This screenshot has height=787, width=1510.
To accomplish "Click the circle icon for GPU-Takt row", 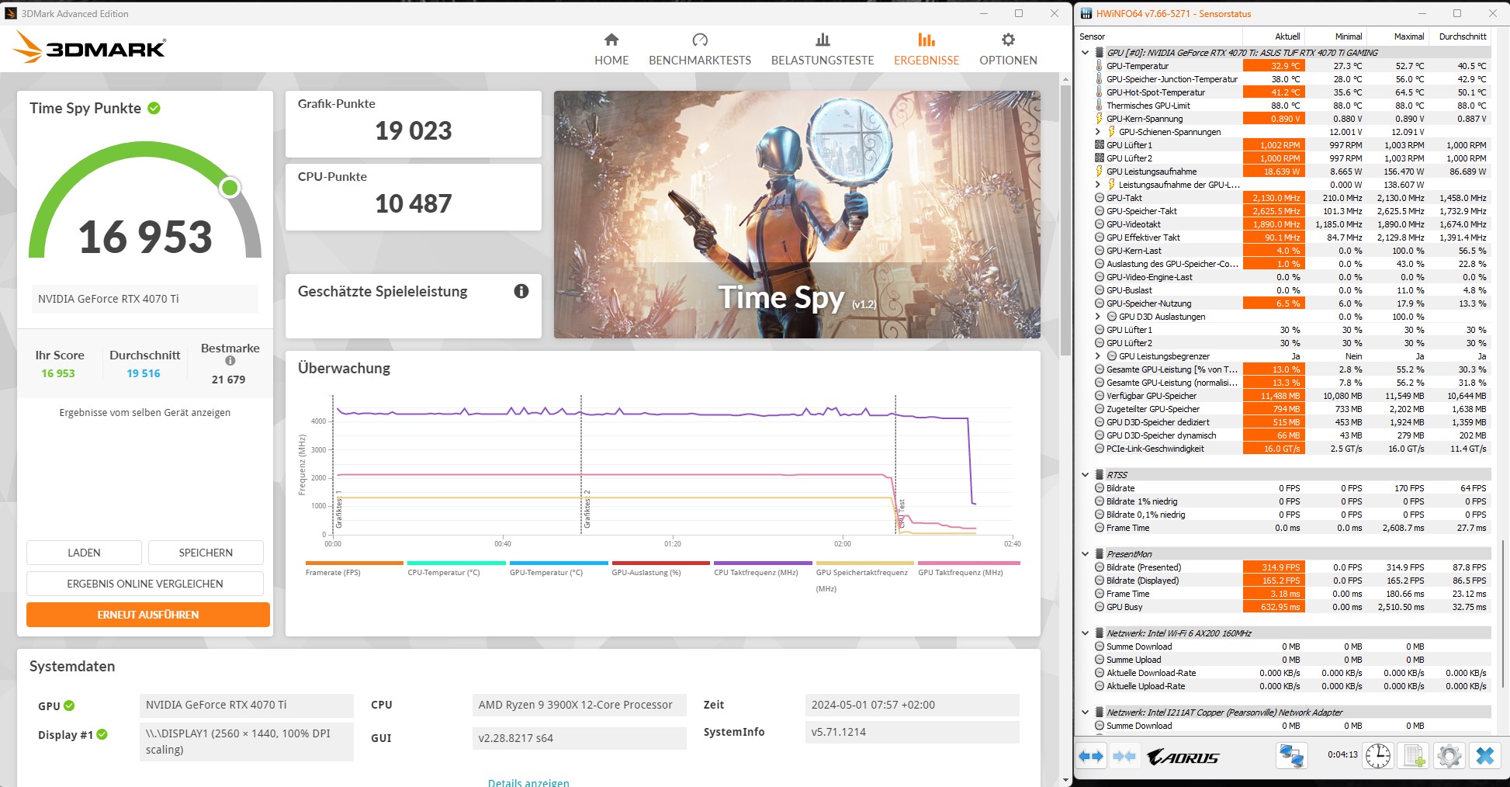I will pyautogui.click(x=1099, y=198).
